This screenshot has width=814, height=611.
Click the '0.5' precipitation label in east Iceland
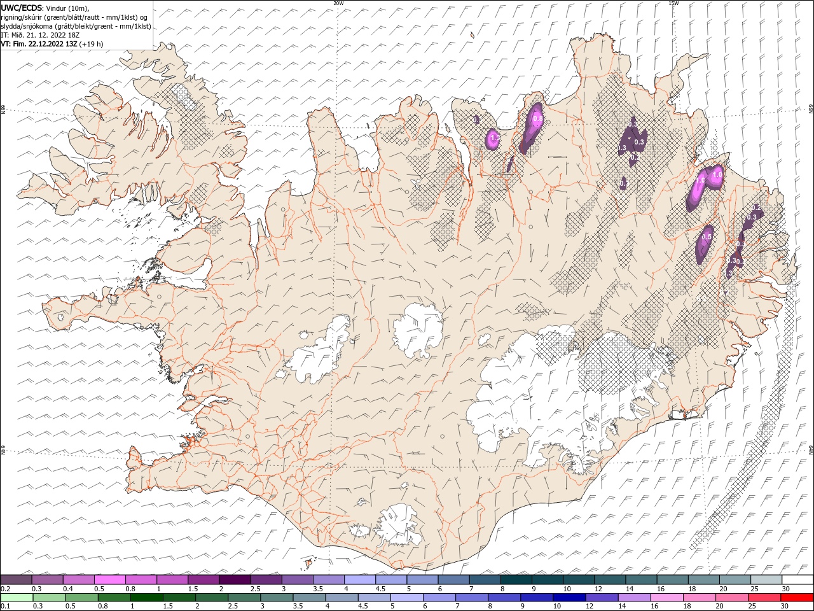706,237
